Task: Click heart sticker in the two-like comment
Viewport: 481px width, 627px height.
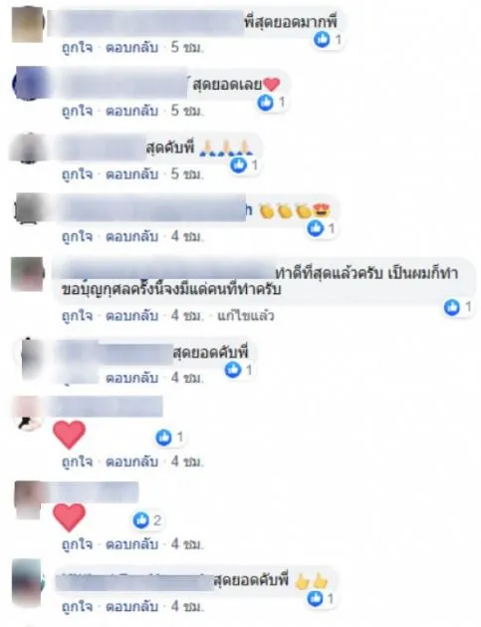Action: click(69, 517)
